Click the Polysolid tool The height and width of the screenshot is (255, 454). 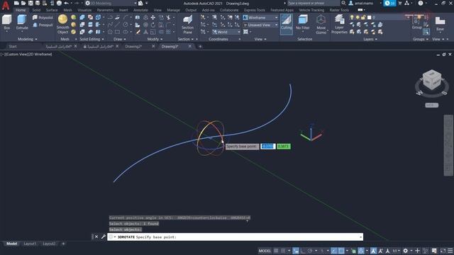pos(43,18)
